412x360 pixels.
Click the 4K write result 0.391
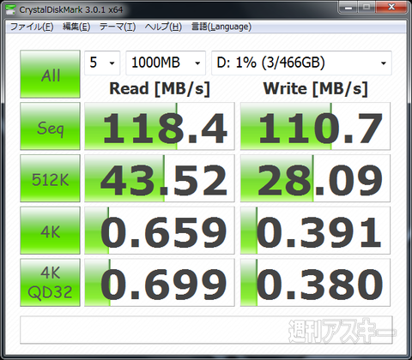click(x=315, y=231)
